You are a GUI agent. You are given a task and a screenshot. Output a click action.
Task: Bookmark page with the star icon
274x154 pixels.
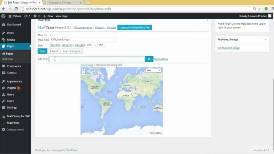pos(259,9)
